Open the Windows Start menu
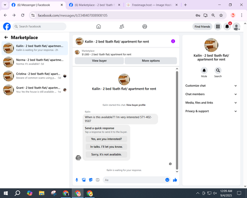The width and height of the screenshot is (247, 198). pos(5,193)
